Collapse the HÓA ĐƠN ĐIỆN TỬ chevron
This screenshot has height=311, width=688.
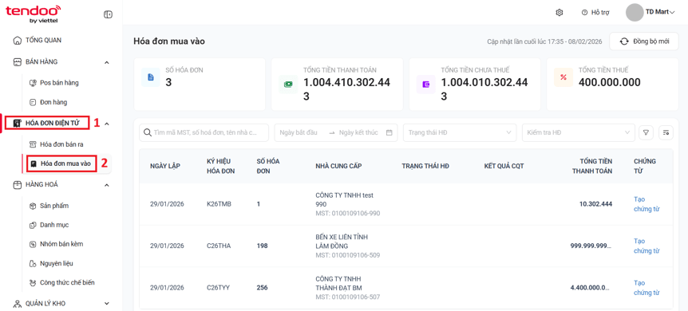(x=107, y=124)
